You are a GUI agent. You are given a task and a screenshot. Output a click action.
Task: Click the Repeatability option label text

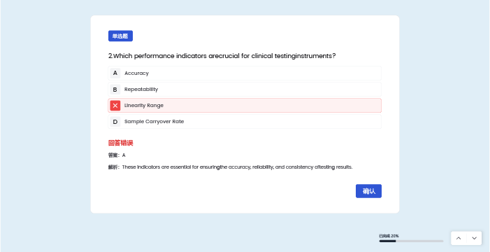[141, 90]
